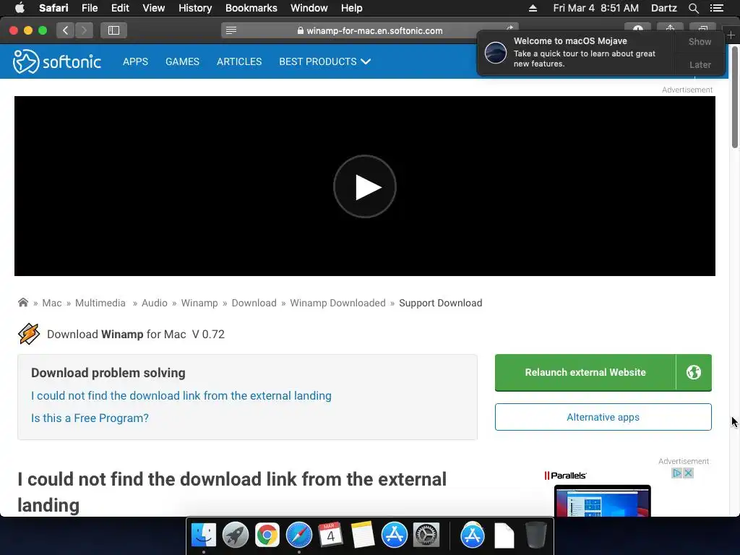
Task: Click the home breadcrumb icon
Action: coord(22,303)
